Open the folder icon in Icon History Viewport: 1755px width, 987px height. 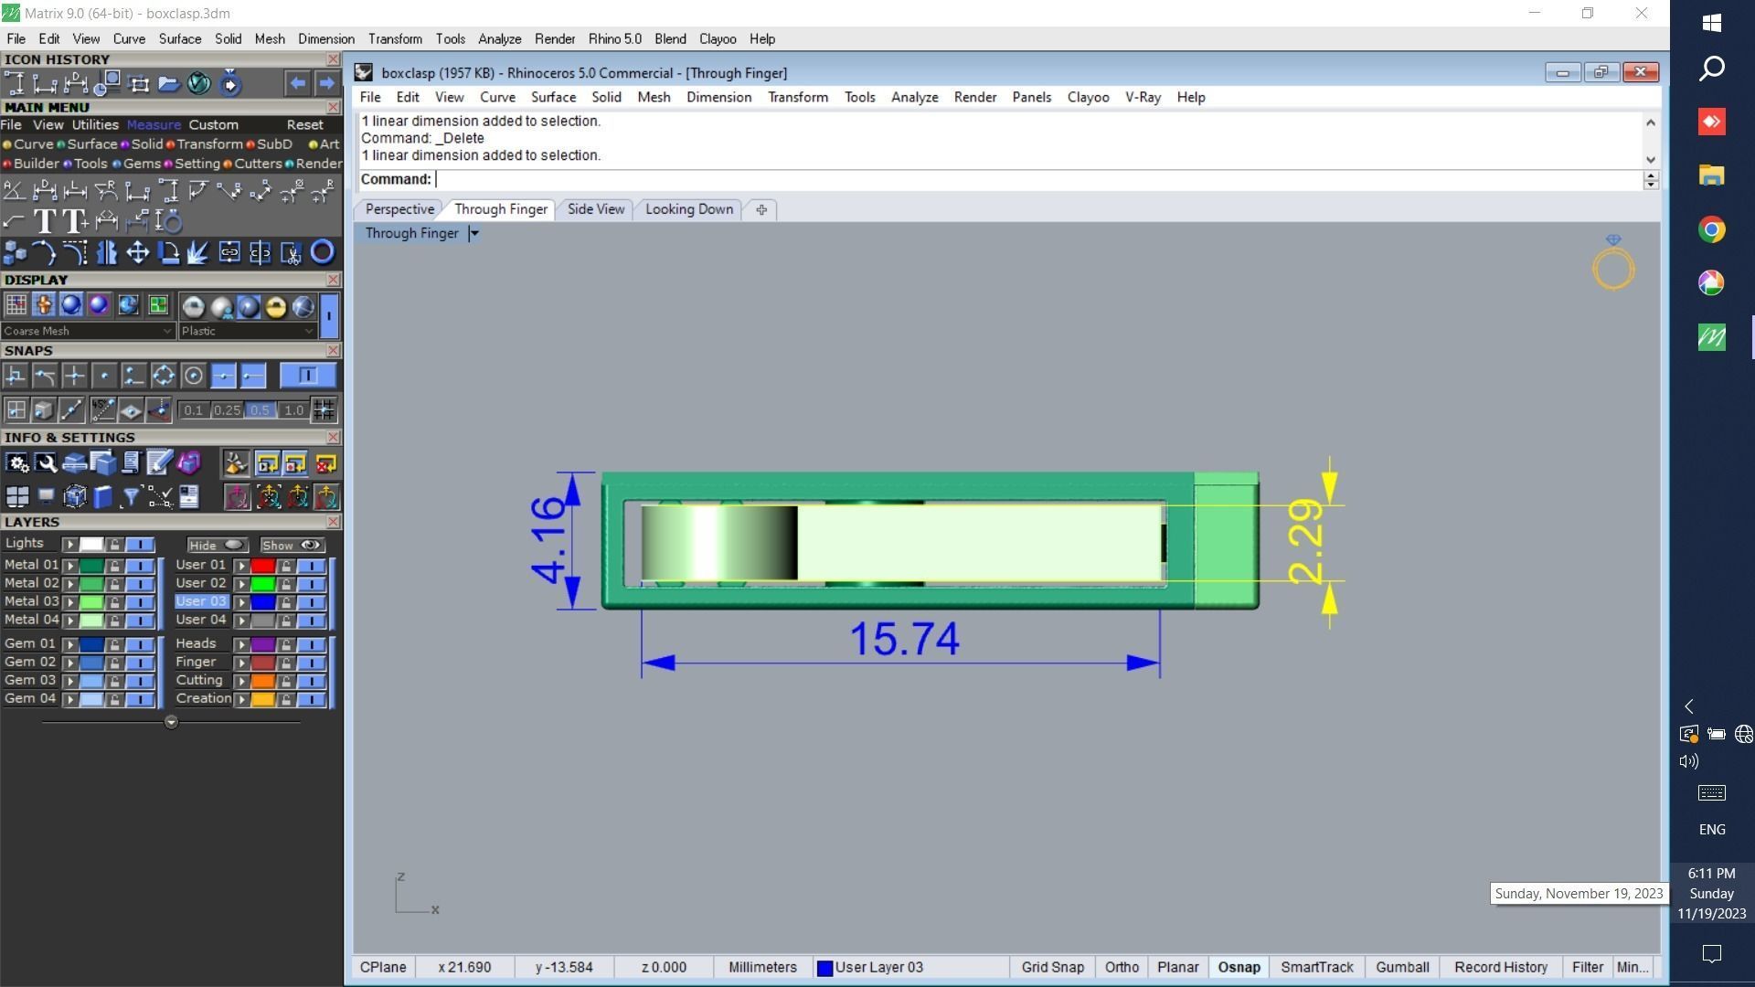168,84
